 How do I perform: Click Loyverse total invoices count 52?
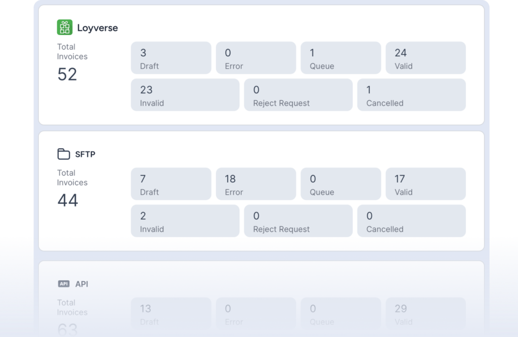67,74
